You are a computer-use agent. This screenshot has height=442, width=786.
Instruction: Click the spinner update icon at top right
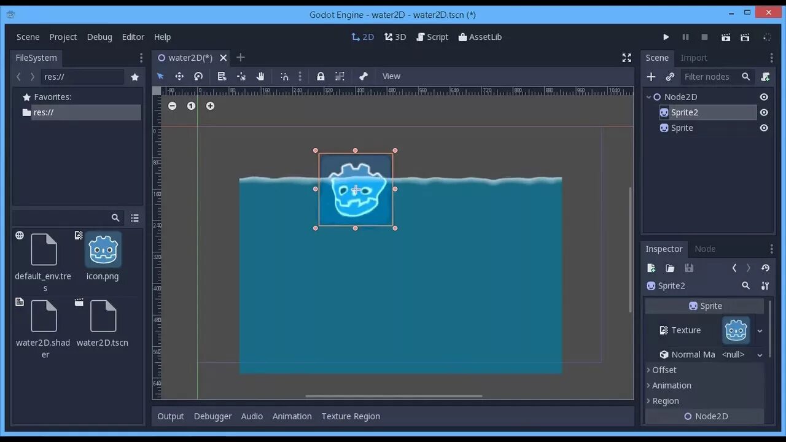click(x=768, y=37)
